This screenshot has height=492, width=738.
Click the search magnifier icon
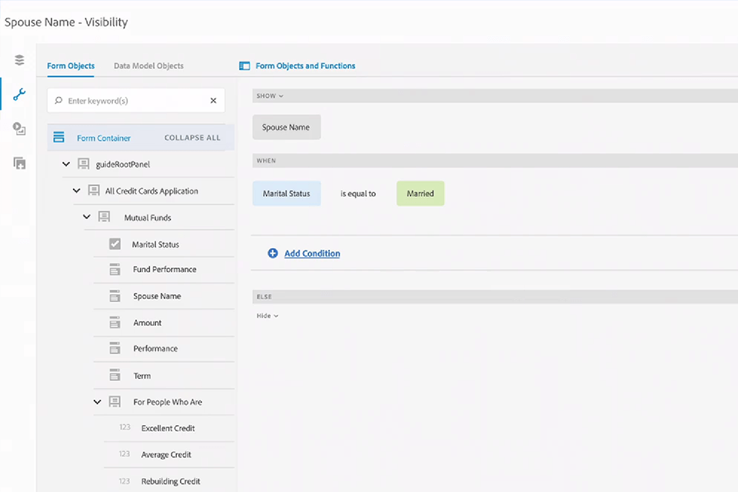pyautogui.click(x=58, y=100)
